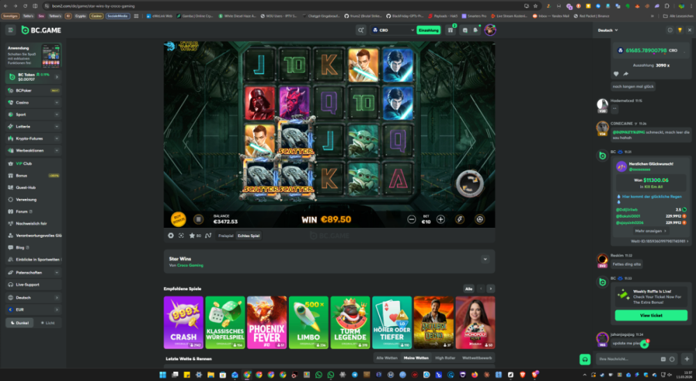696x381 pixels.
Task: Click the BC.GAME logo
Action: 41,30
